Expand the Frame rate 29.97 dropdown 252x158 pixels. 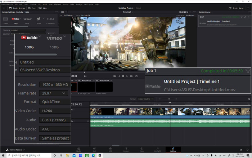53,93
